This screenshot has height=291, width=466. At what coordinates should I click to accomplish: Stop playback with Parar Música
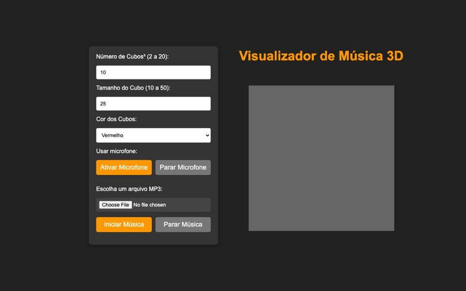(183, 225)
